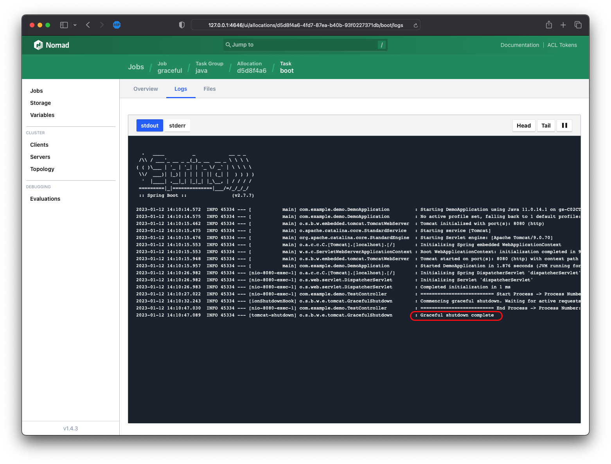Image resolution: width=611 pixels, height=464 pixels.
Task: Open the Files tab
Action: [209, 89]
